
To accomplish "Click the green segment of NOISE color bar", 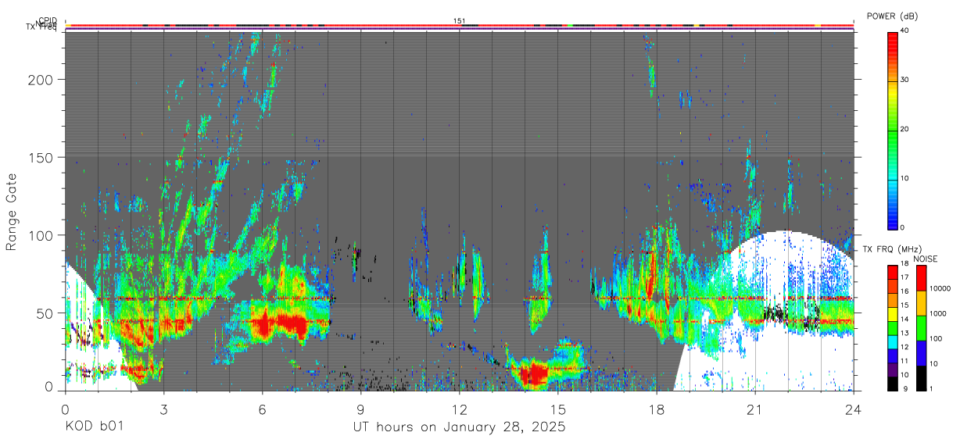I will 920,328.
